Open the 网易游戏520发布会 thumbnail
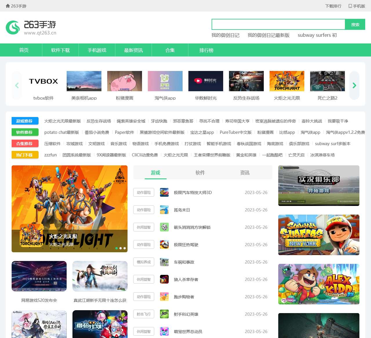Screen dimensions: 371x338 click(x=39, y=276)
